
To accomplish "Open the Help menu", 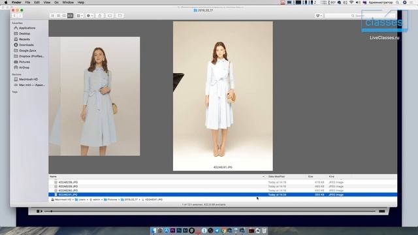I will (81, 3).
